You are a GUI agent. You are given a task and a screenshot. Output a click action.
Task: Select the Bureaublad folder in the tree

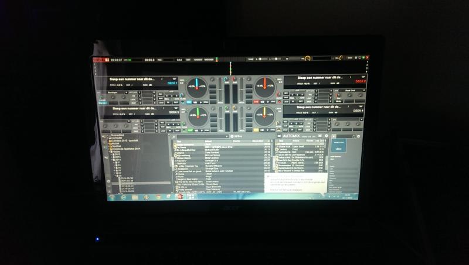tap(117, 135)
